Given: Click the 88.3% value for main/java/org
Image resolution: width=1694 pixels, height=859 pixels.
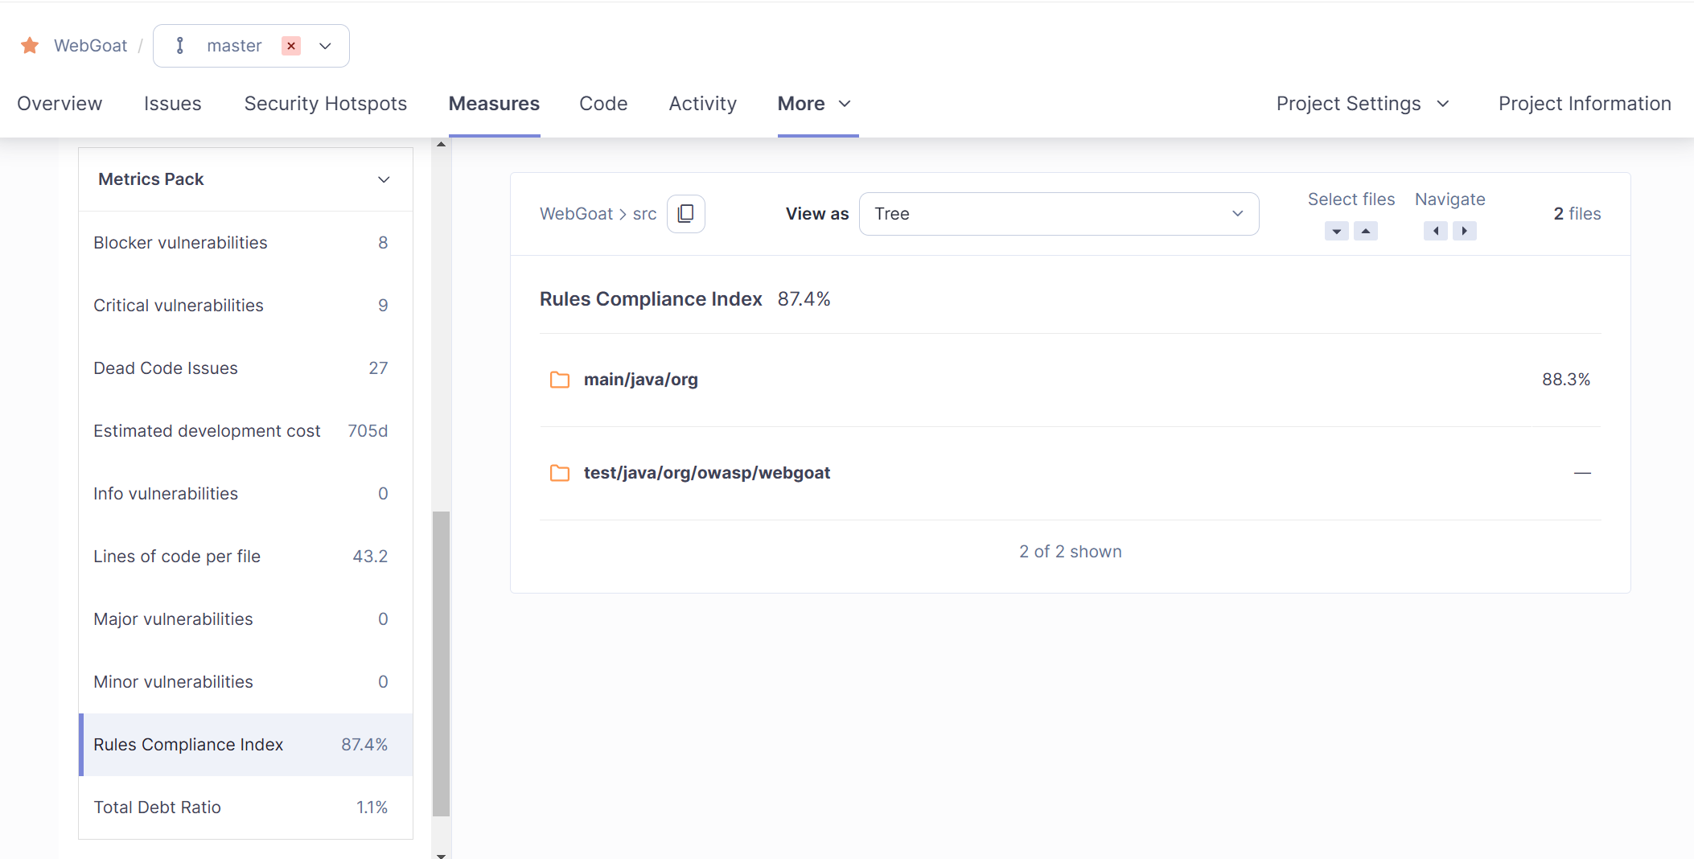Looking at the screenshot, I should click(1566, 380).
